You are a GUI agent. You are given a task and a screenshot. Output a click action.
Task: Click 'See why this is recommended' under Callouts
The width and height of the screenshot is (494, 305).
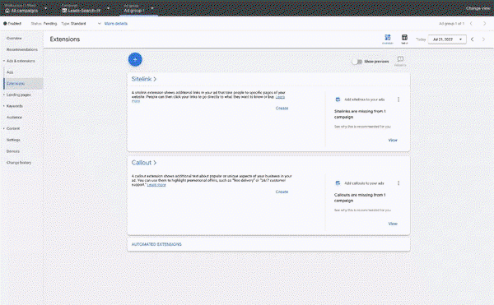tap(362, 210)
